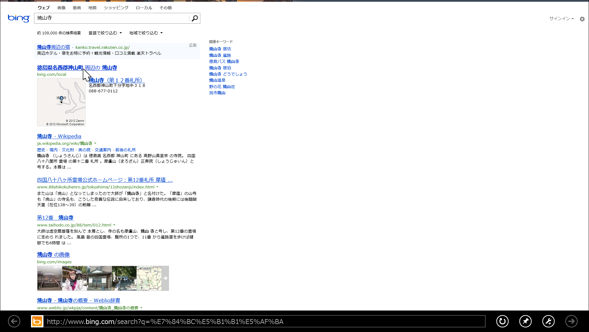Click the Bing site icon in address bar
Viewport: 589px width, 332px height.
pos(37,321)
